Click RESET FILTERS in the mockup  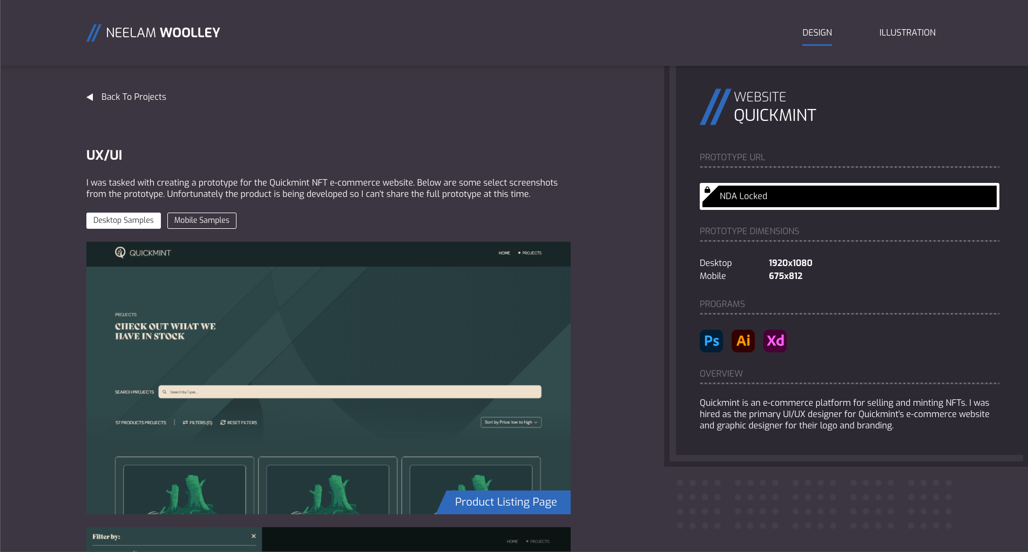point(239,422)
